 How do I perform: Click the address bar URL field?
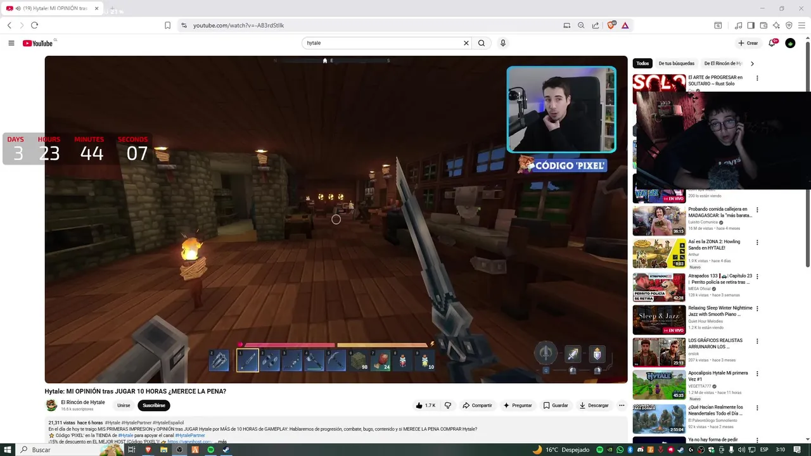(x=374, y=25)
